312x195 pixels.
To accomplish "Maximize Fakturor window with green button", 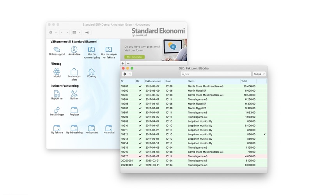I will (132, 68).
